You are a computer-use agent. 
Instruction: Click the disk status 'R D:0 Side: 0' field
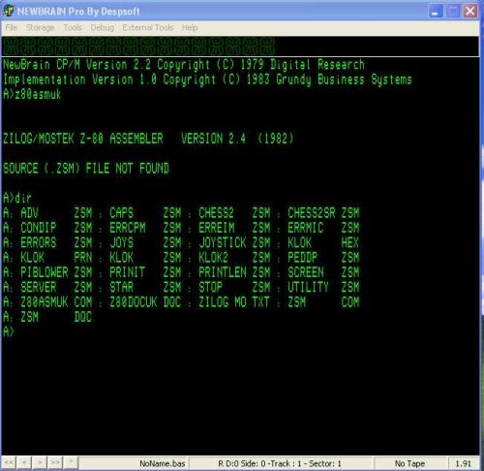[x=281, y=463]
